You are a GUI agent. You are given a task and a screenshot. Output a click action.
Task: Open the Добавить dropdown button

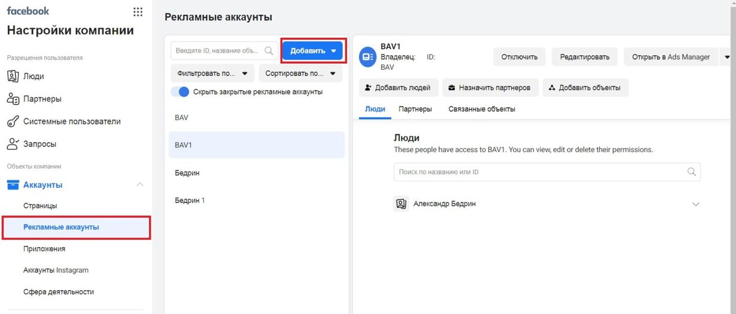[x=313, y=51]
